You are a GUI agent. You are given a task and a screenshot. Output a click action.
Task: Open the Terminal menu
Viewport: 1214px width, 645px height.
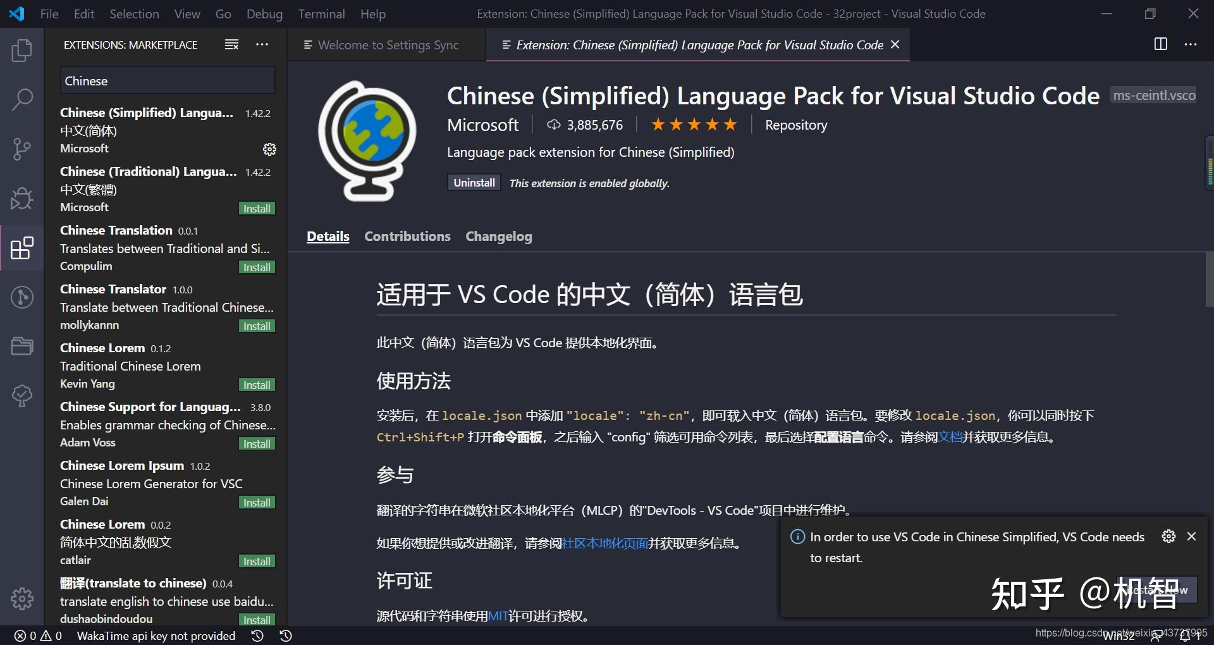(321, 13)
